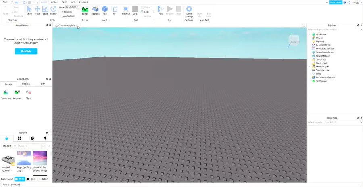363x193 pixels.
Task: Open the Explorer filter dropdown arrow
Action: (361, 29)
